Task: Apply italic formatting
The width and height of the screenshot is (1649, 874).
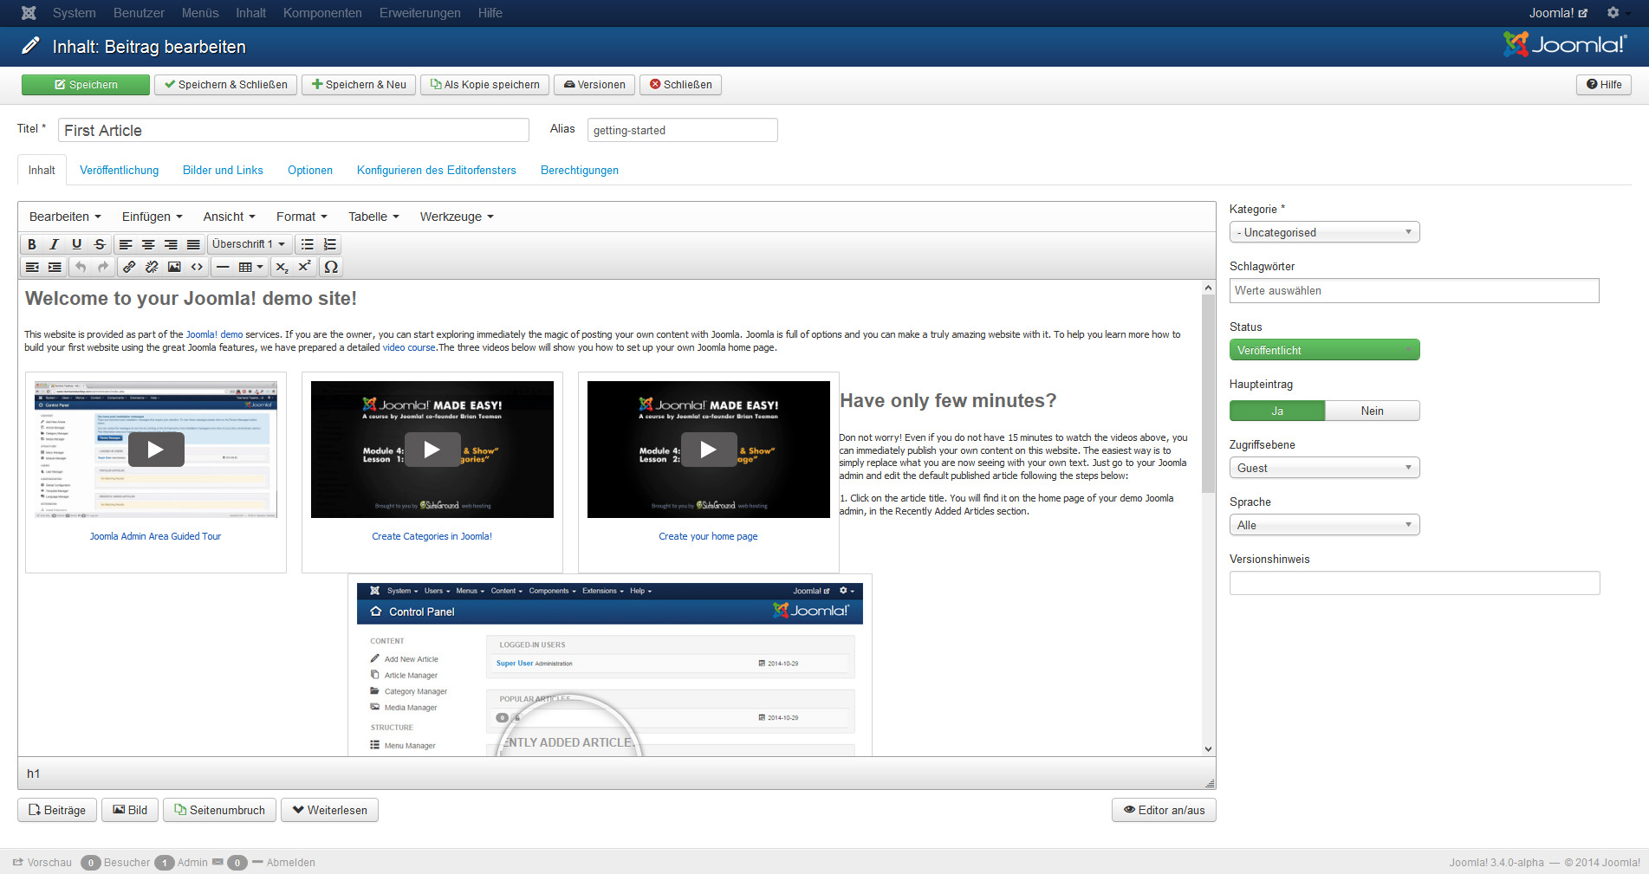Action: tap(54, 244)
